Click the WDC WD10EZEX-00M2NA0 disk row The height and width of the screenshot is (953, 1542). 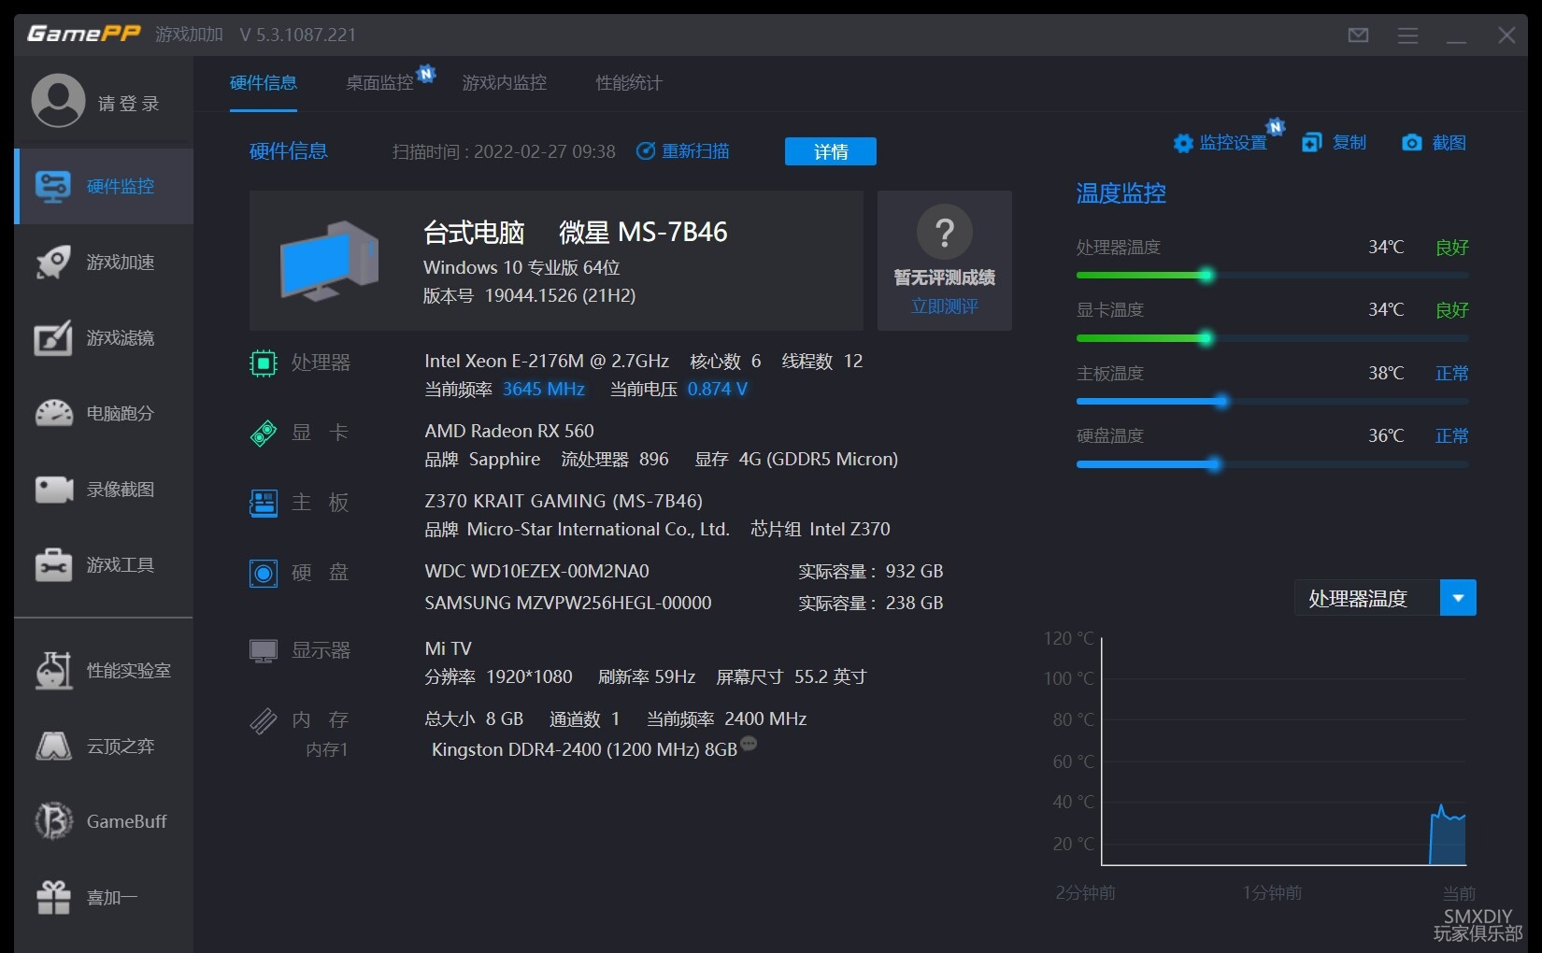(684, 571)
